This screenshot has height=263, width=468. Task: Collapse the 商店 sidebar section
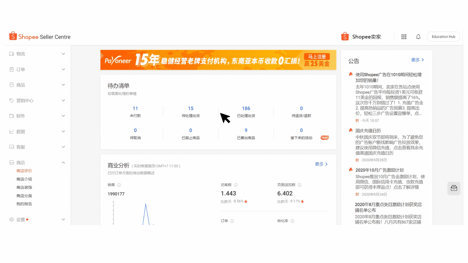37,162
